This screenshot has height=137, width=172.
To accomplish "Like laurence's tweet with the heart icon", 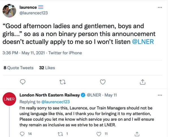I will point(103,82).
